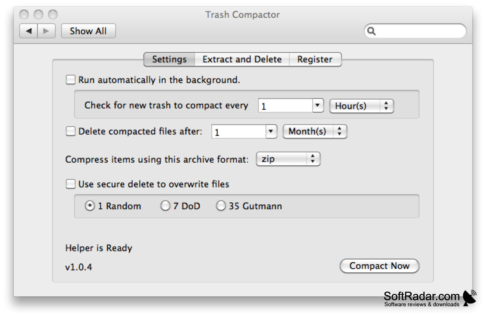This screenshot has height=317, width=486.
Task: Open the Register tab
Action: 315,59
